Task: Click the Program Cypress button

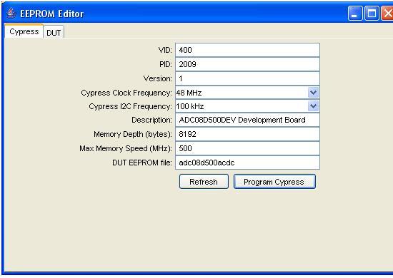Action: tap(274, 182)
